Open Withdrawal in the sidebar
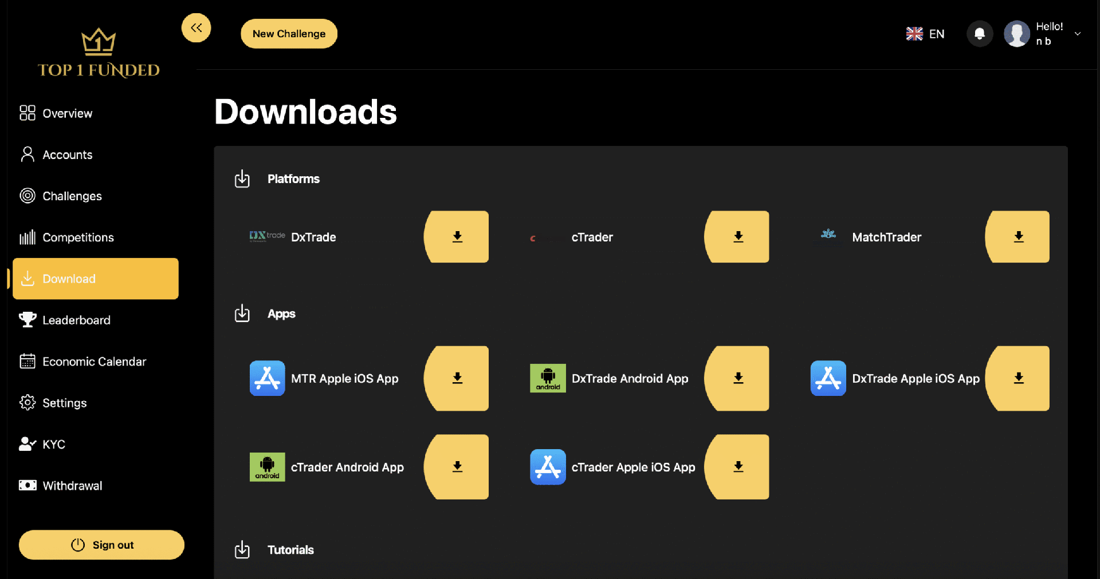The height and width of the screenshot is (579, 1100). (96, 485)
